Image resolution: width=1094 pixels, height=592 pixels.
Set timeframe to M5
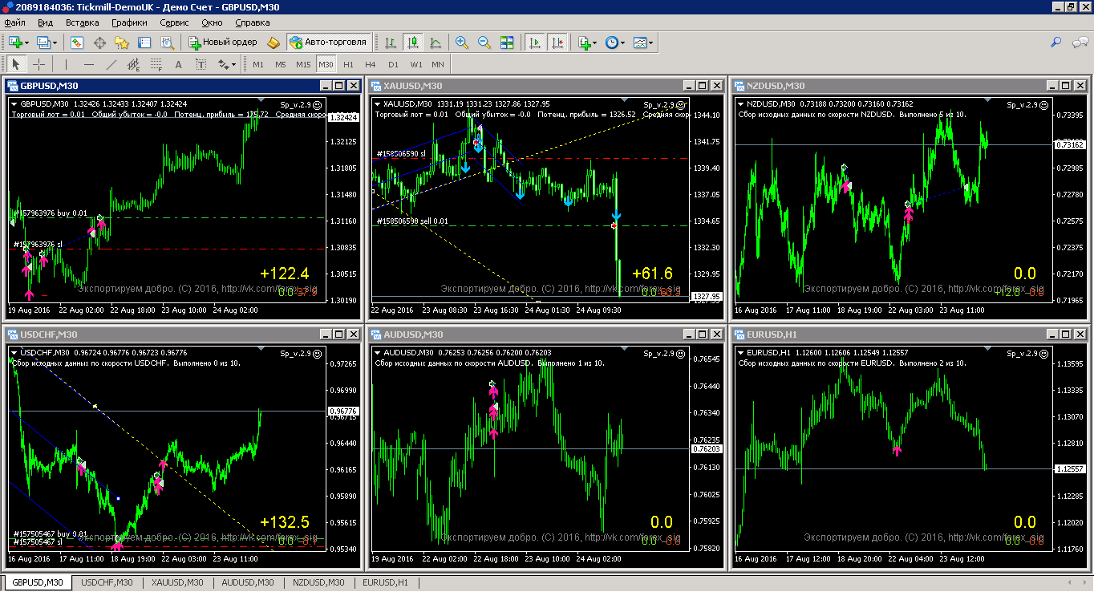pyautogui.click(x=281, y=64)
